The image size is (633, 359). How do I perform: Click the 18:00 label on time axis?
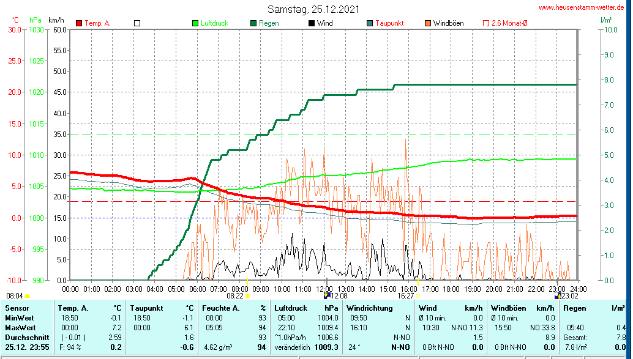pyautogui.click(x=451, y=289)
